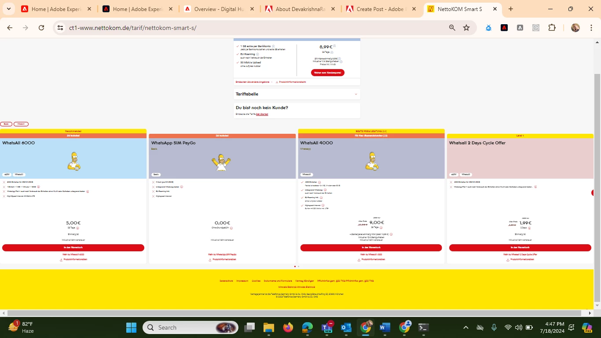This screenshot has height=338, width=601.
Task: Select the Basic filter chip above cards
Action: point(6,124)
